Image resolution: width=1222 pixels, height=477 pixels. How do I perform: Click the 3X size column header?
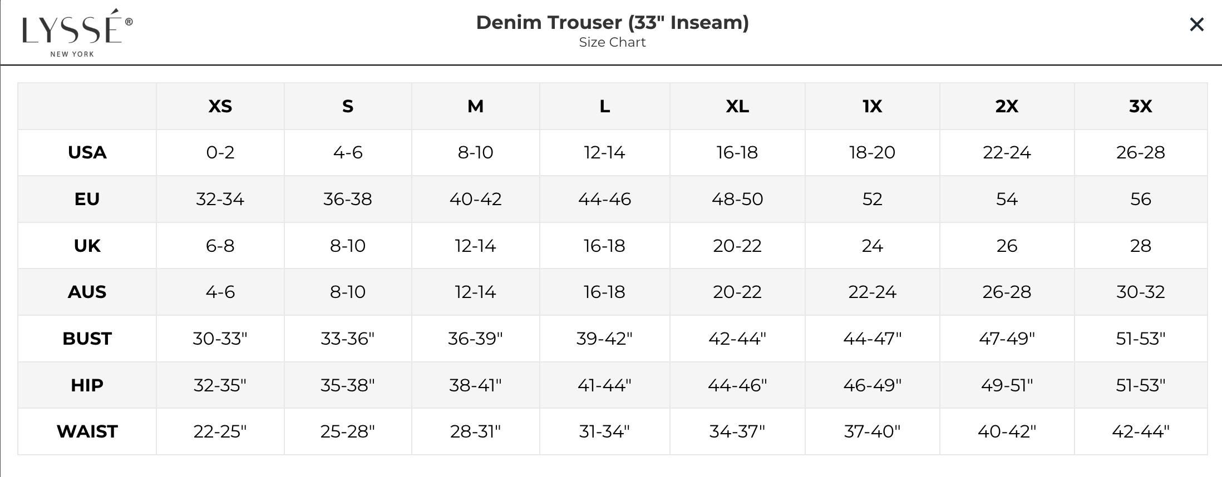point(1140,106)
